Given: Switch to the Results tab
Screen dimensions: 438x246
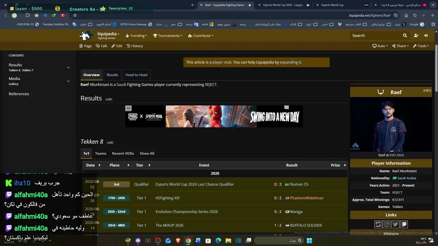Looking at the screenshot, I should pos(112,75).
